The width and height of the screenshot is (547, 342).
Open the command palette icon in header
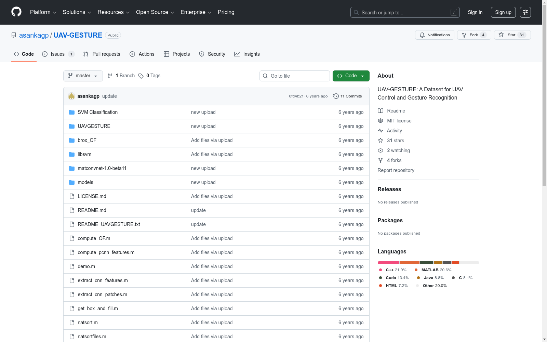pos(525,12)
